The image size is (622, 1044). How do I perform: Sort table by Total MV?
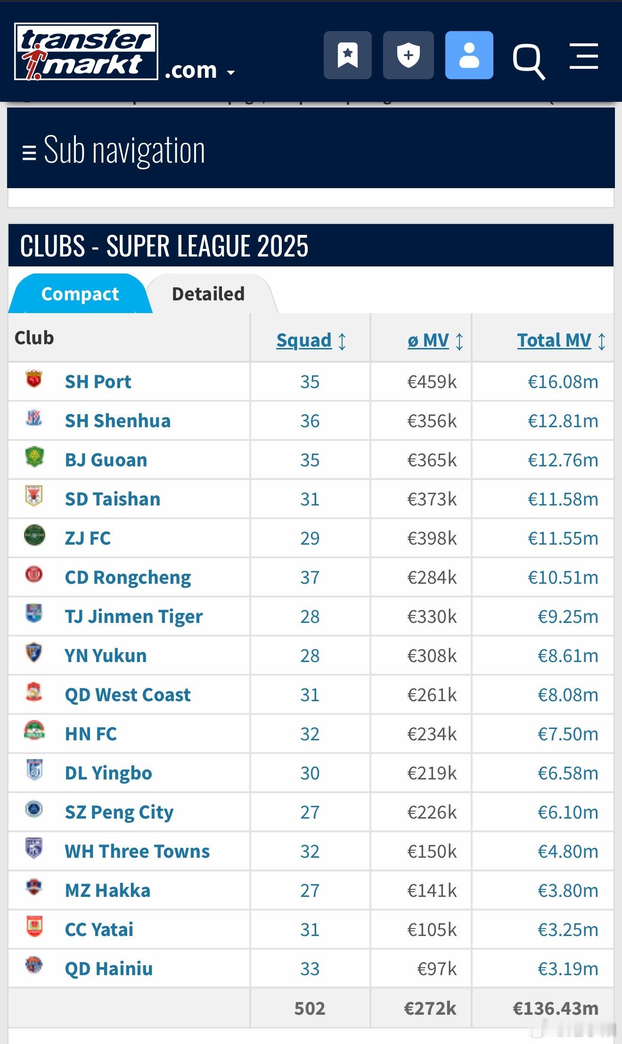(x=554, y=340)
